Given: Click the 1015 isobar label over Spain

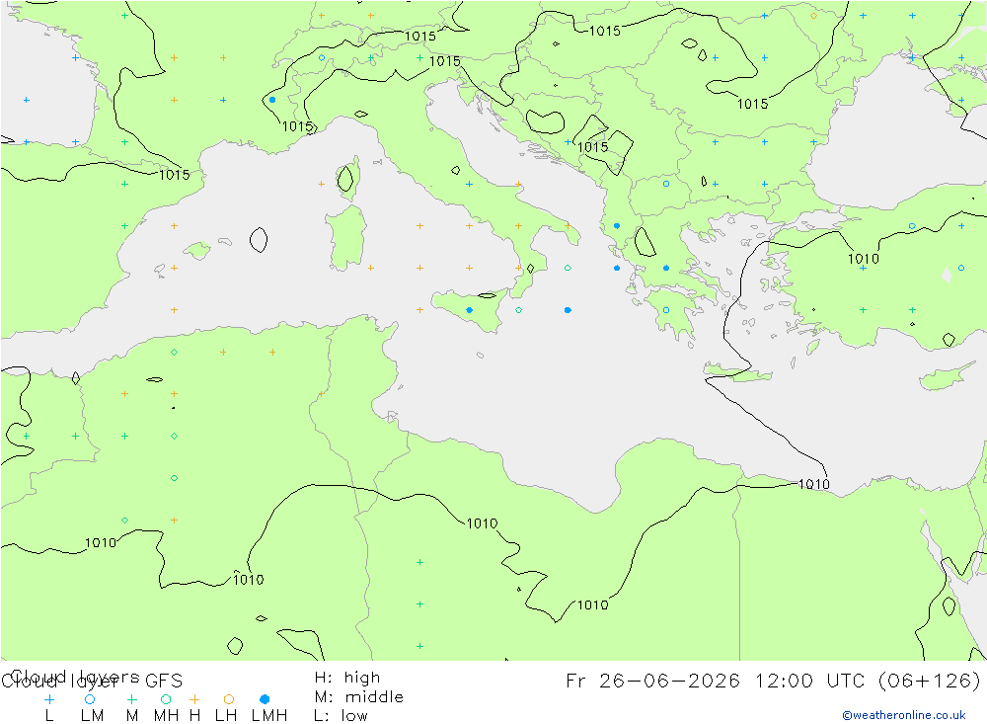Looking at the screenshot, I should click(174, 175).
